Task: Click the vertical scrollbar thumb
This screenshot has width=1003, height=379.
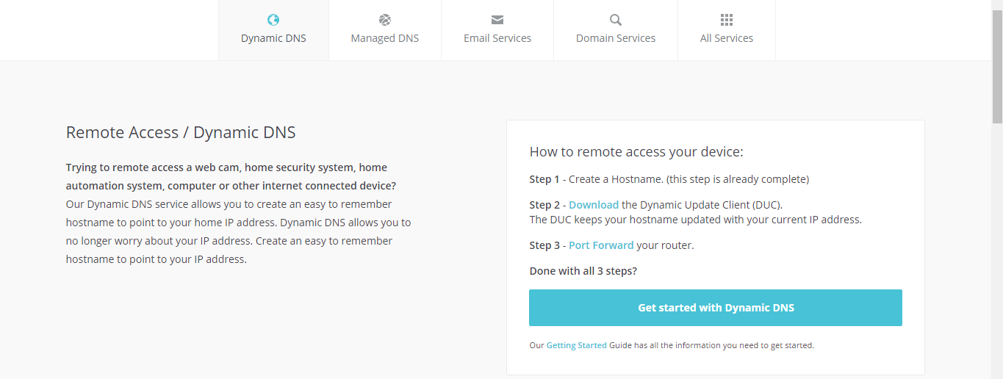Action: pos(997,66)
